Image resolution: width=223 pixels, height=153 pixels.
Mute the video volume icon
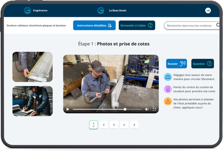(147, 109)
